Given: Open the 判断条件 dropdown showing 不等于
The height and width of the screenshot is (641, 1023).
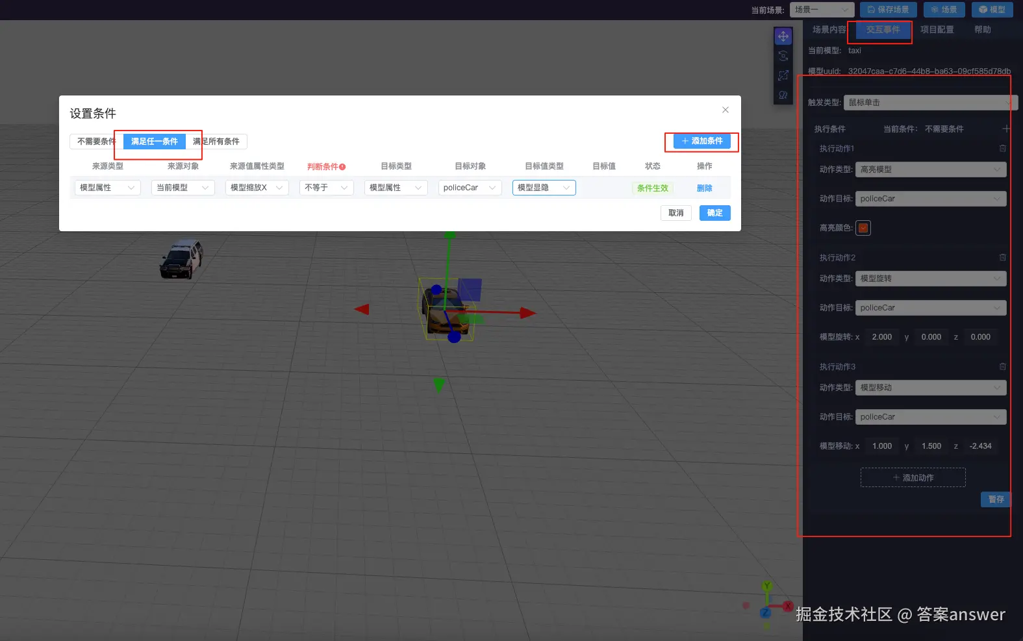Looking at the screenshot, I should 327,188.
